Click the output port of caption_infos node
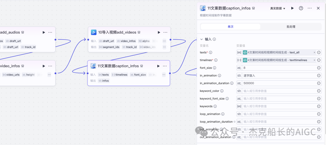Screen dimensions: 326x145 coord(170,73)
